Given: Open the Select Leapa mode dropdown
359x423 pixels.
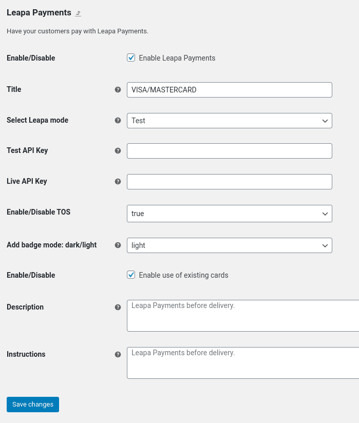Looking at the screenshot, I should coord(230,121).
